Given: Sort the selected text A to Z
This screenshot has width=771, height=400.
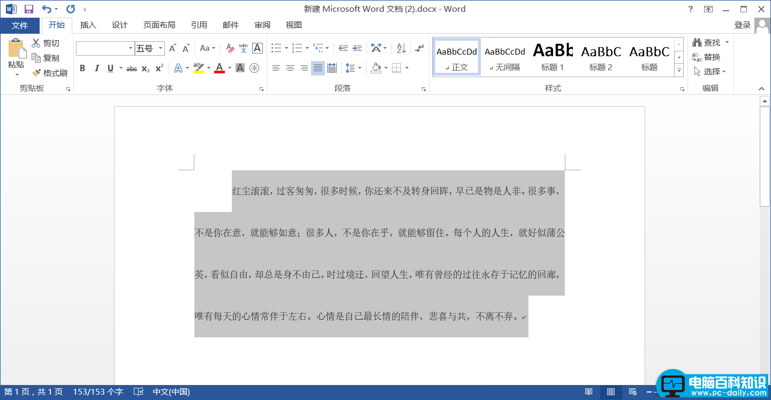Looking at the screenshot, I should pos(402,48).
